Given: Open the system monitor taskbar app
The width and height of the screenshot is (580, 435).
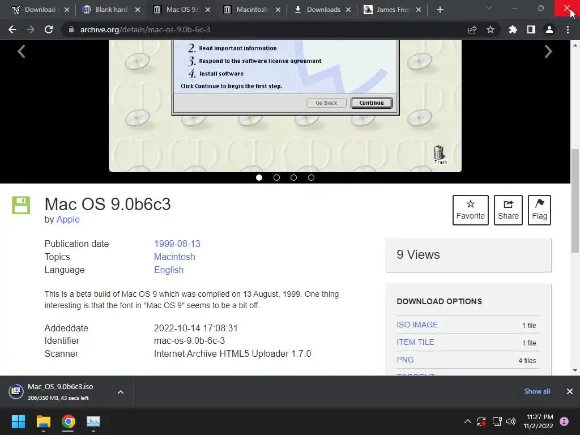Looking at the screenshot, I should (x=93, y=421).
